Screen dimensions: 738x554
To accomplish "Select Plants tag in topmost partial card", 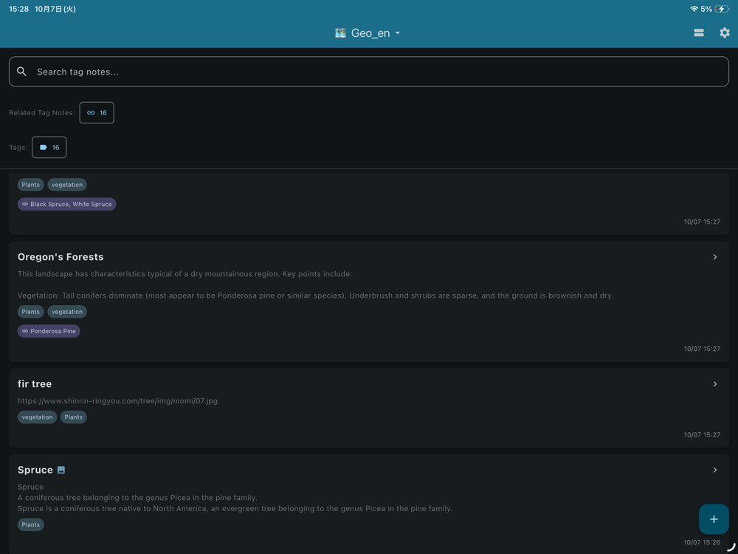I will 30,185.
